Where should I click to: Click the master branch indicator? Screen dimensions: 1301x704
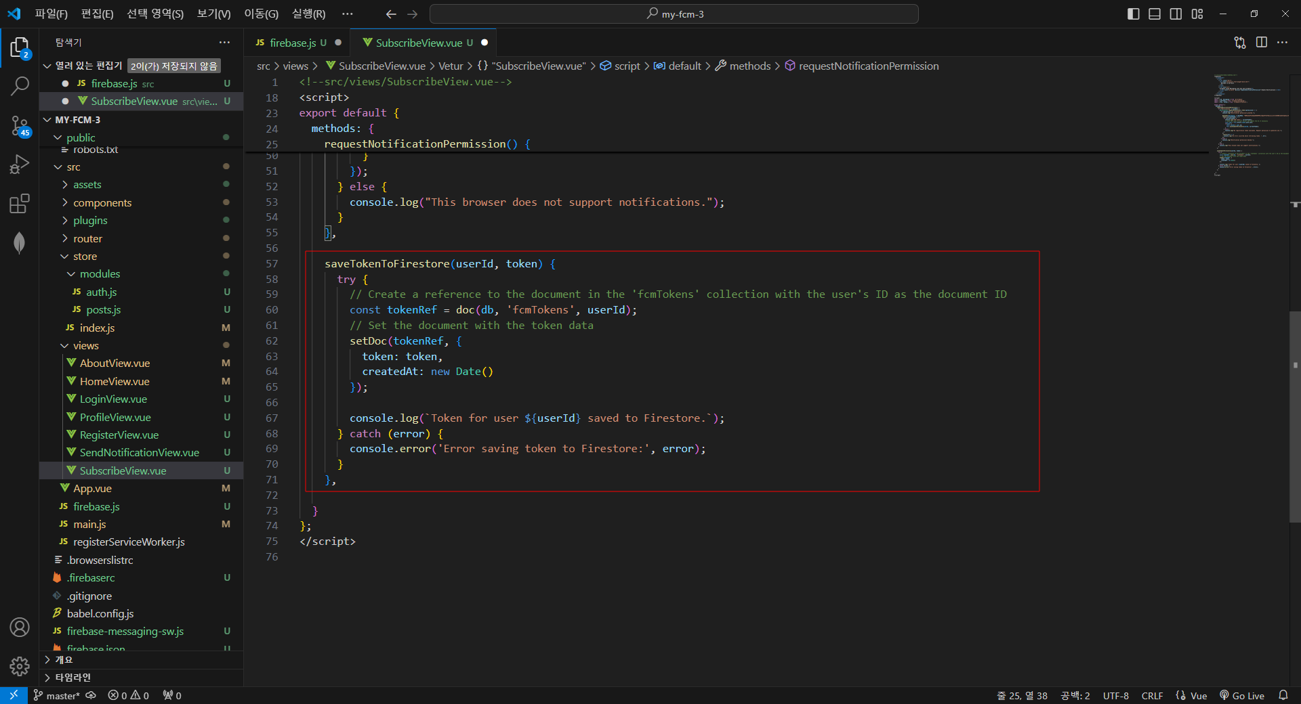click(56, 695)
